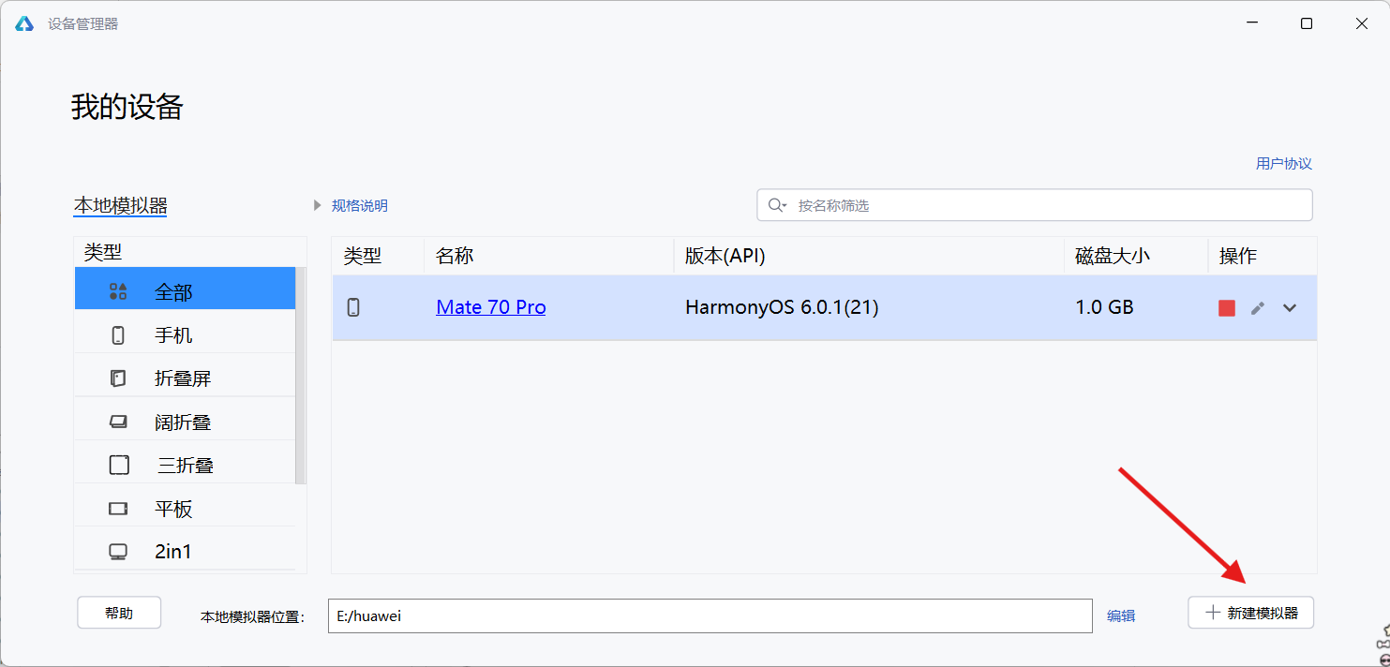The height and width of the screenshot is (667, 1390).
Task: Click 新建模拟器 button
Action: pyautogui.click(x=1250, y=613)
